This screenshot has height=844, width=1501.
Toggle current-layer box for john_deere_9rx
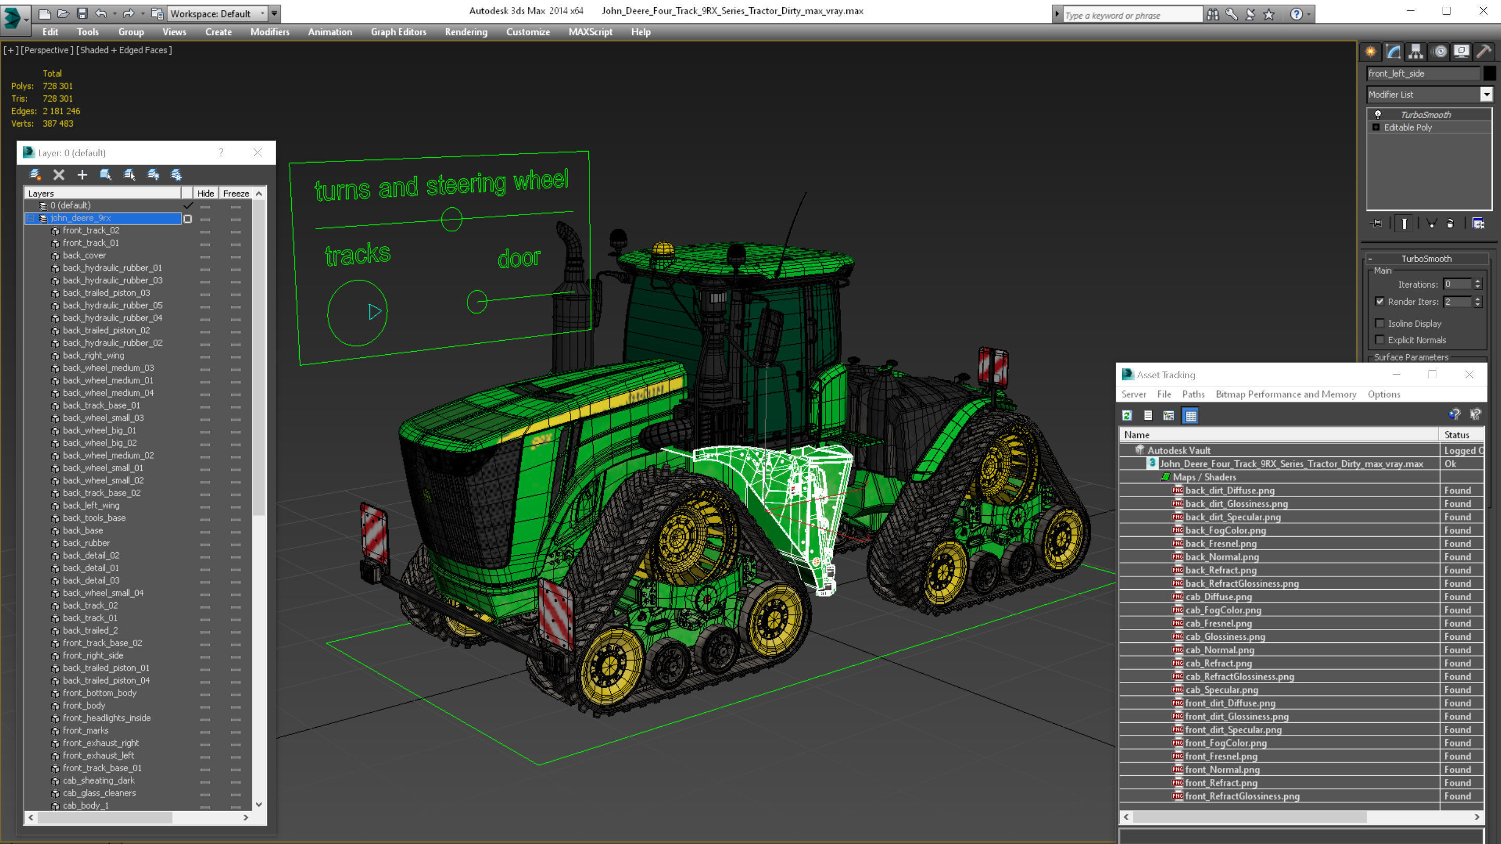188,218
